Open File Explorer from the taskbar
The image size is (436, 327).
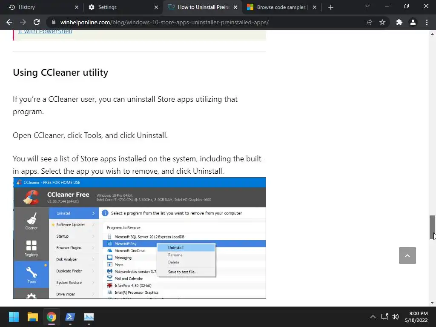pyautogui.click(x=32, y=317)
